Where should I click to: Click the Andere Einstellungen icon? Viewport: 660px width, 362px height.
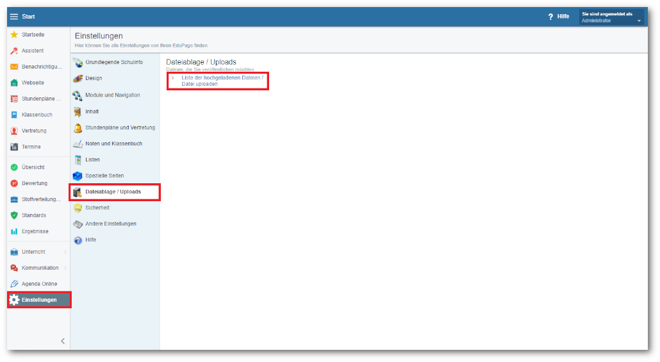(78, 224)
